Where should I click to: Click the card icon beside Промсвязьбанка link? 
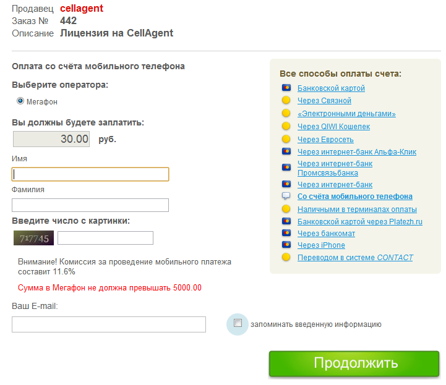pos(286,167)
